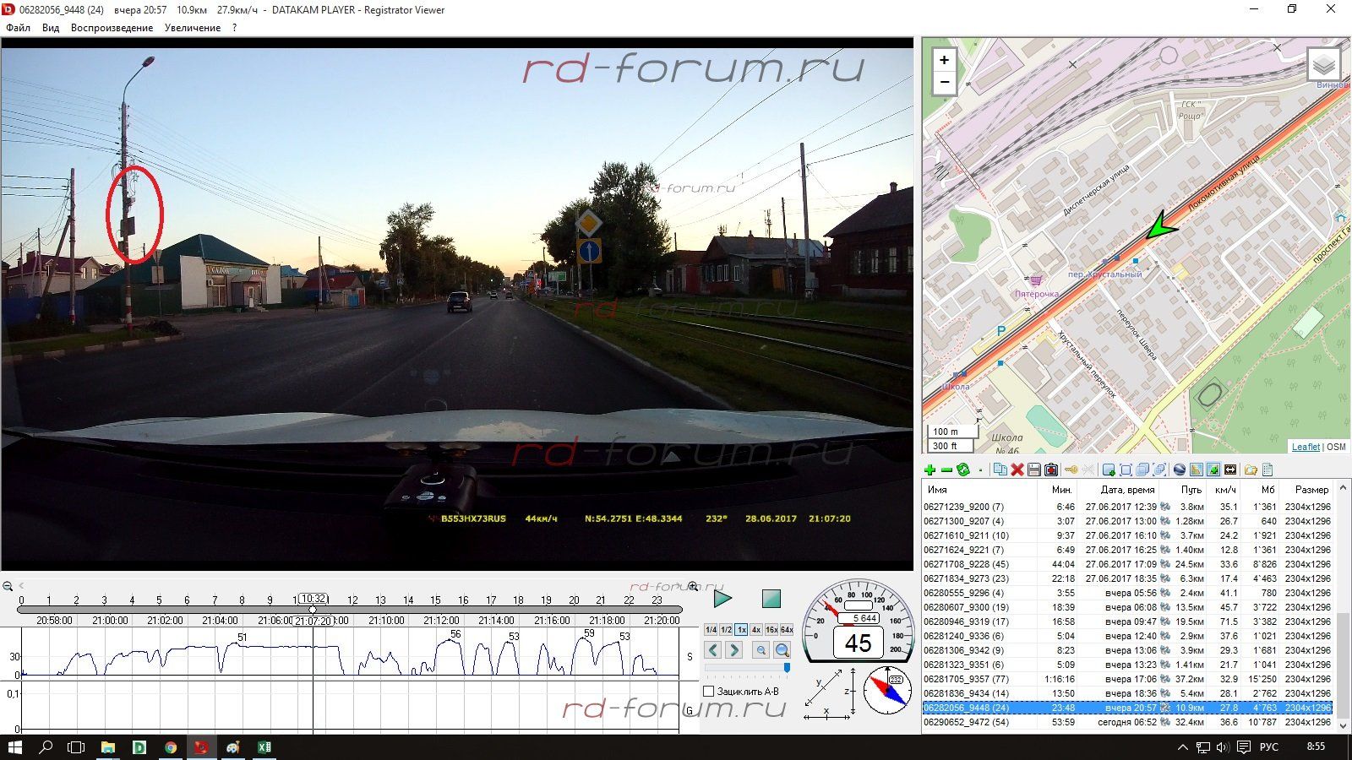Click the red X delete icon
This screenshot has height=760, width=1352.
1017,470
